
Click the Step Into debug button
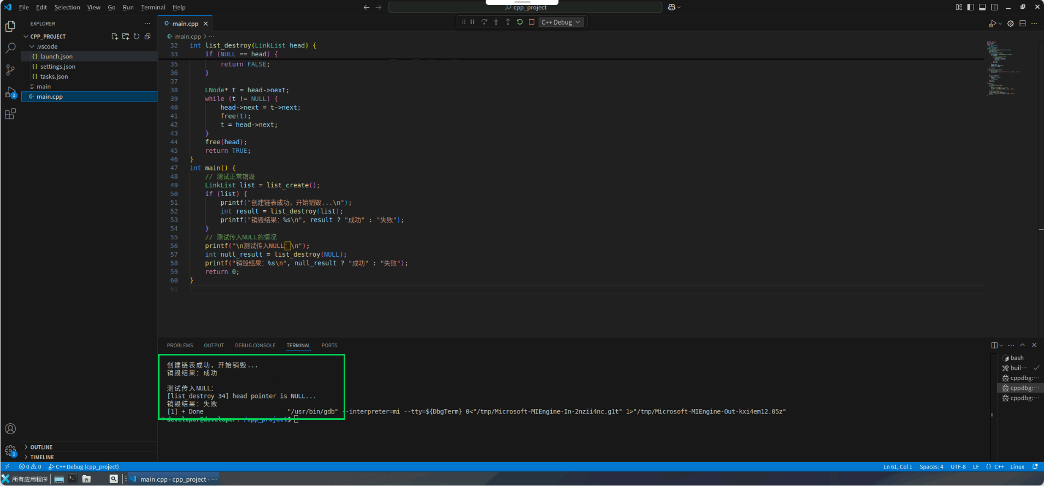click(496, 22)
